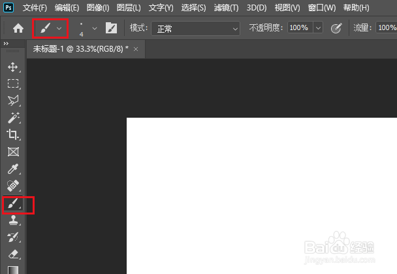The width and height of the screenshot is (397, 274).
Task: Click the Photoshop Ps logo icon
Action: [8, 7]
